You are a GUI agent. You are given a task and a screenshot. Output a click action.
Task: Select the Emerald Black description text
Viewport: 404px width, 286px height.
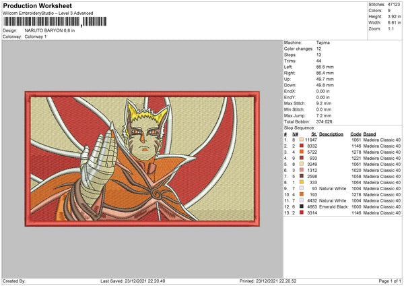333,207
